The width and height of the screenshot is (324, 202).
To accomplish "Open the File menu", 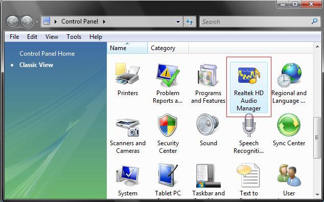I will (x=14, y=37).
